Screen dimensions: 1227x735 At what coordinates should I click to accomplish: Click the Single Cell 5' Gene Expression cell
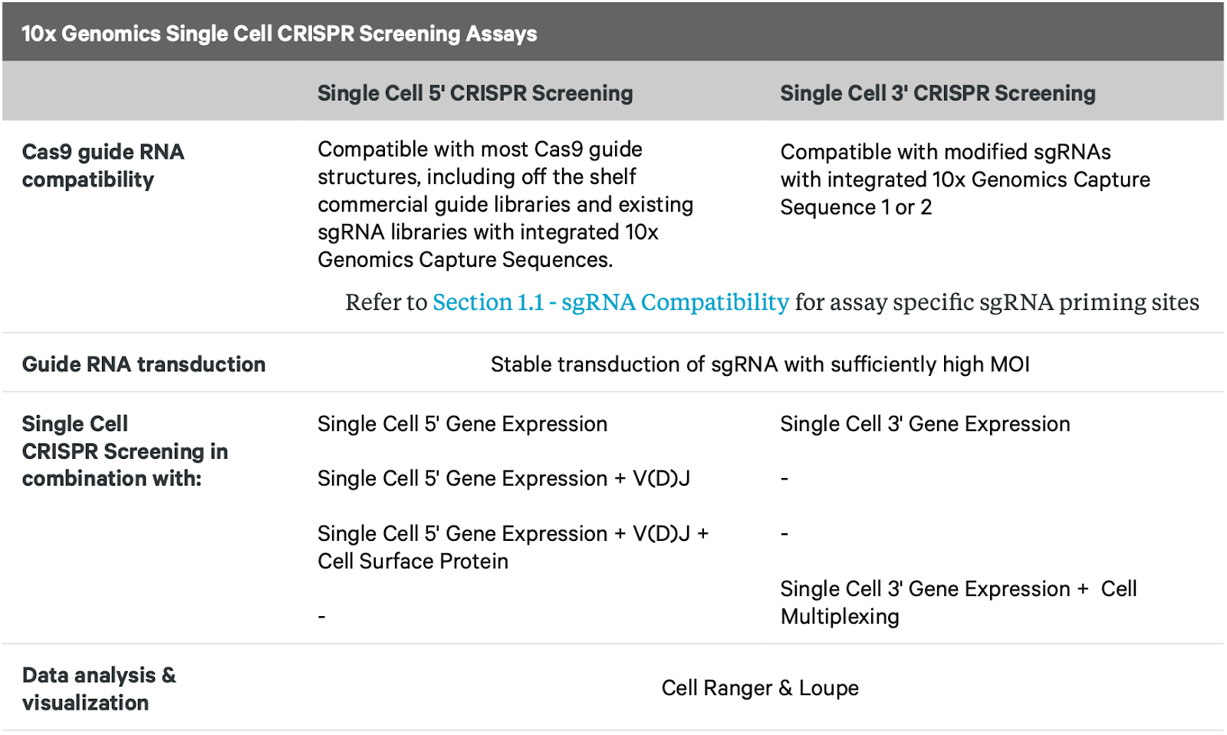[x=462, y=424]
